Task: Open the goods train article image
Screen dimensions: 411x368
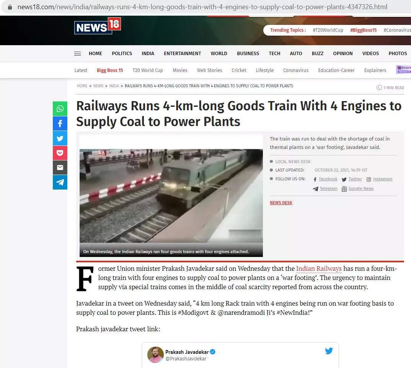Action: 171,196
